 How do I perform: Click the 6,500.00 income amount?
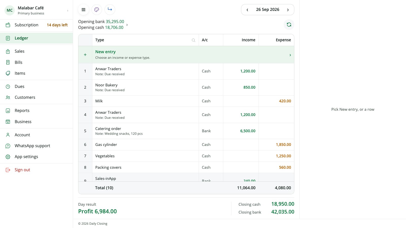pyautogui.click(x=248, y=131)
